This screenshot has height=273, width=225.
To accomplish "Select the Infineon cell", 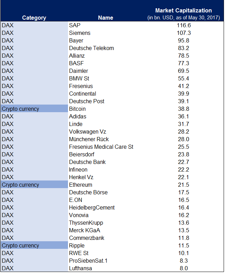I will pyautogui.click(x=78, y=170).
